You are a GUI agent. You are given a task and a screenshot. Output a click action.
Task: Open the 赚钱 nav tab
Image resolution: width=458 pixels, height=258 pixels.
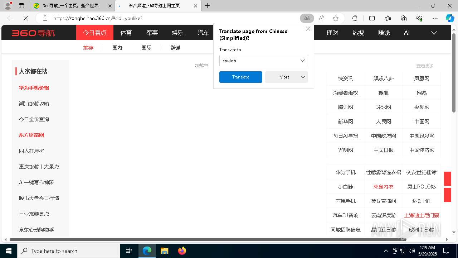pos(384,33)
